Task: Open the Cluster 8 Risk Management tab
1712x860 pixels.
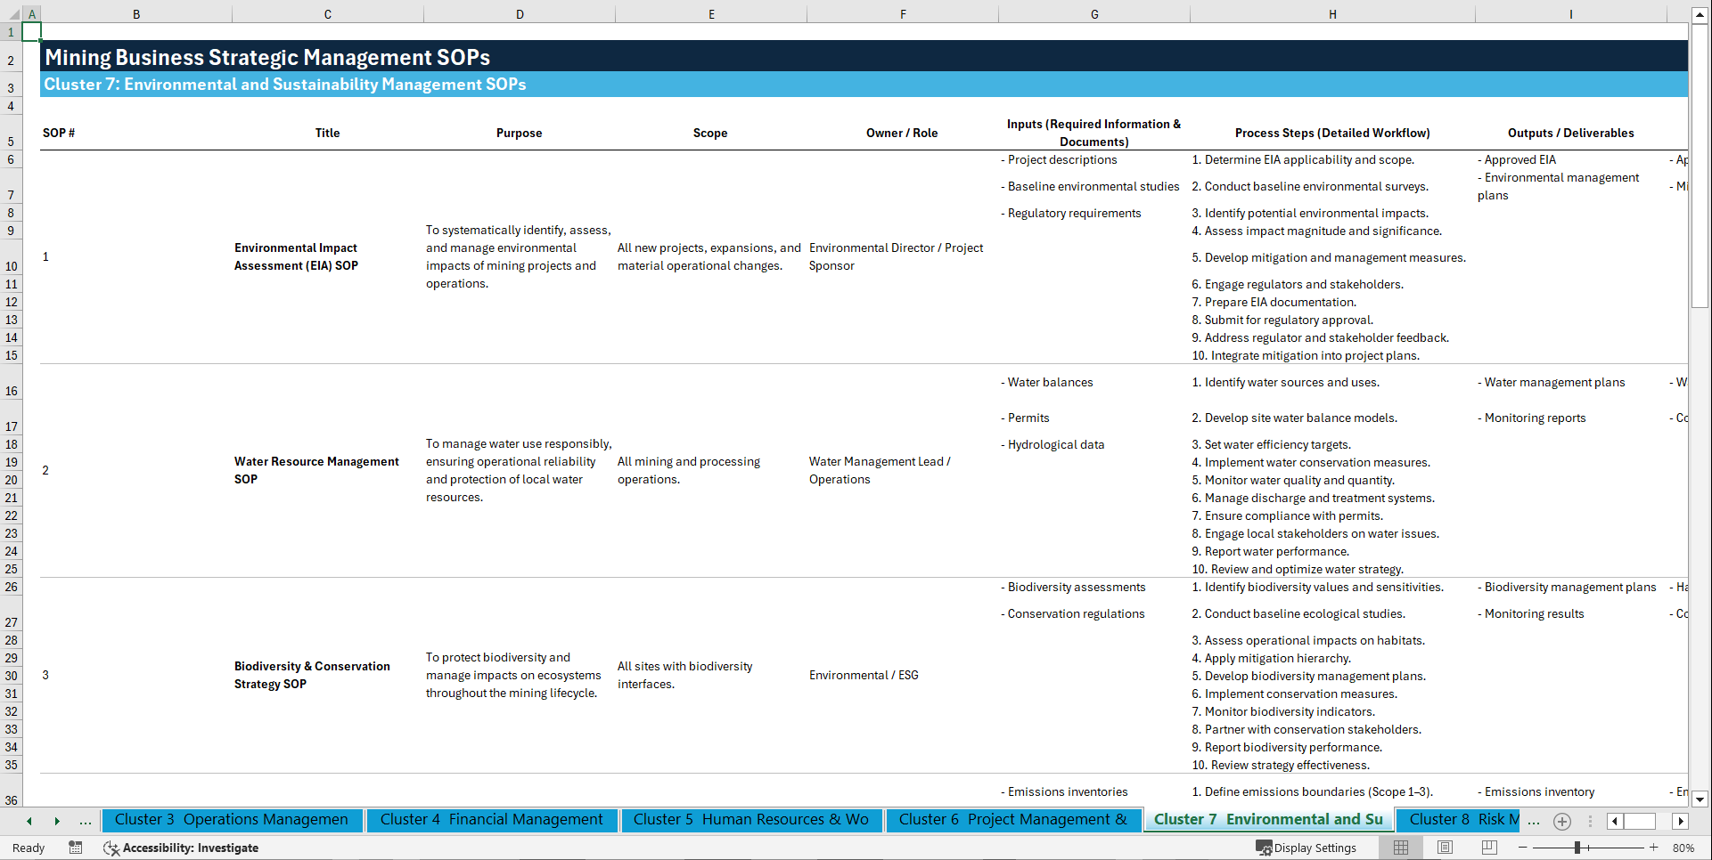Action: (x=1458, y=820)
